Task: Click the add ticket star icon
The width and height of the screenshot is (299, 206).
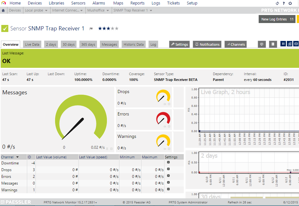Action: (x=290, y=44)
